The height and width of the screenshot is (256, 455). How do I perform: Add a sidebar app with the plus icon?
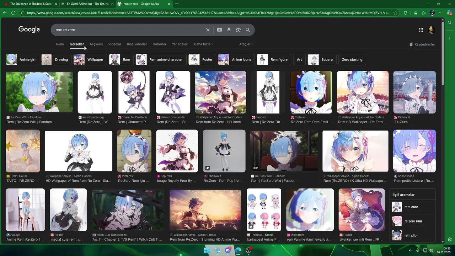pos(450,38)
